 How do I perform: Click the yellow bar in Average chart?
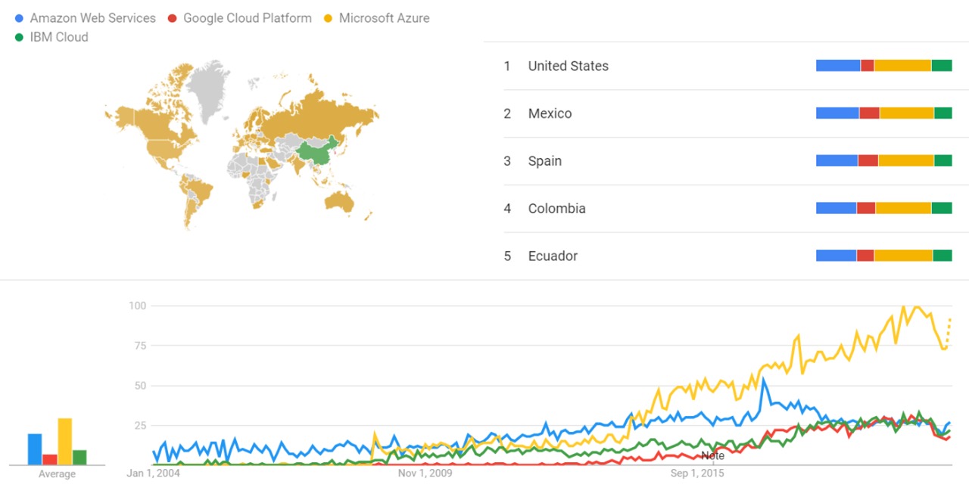click(65, 442)
